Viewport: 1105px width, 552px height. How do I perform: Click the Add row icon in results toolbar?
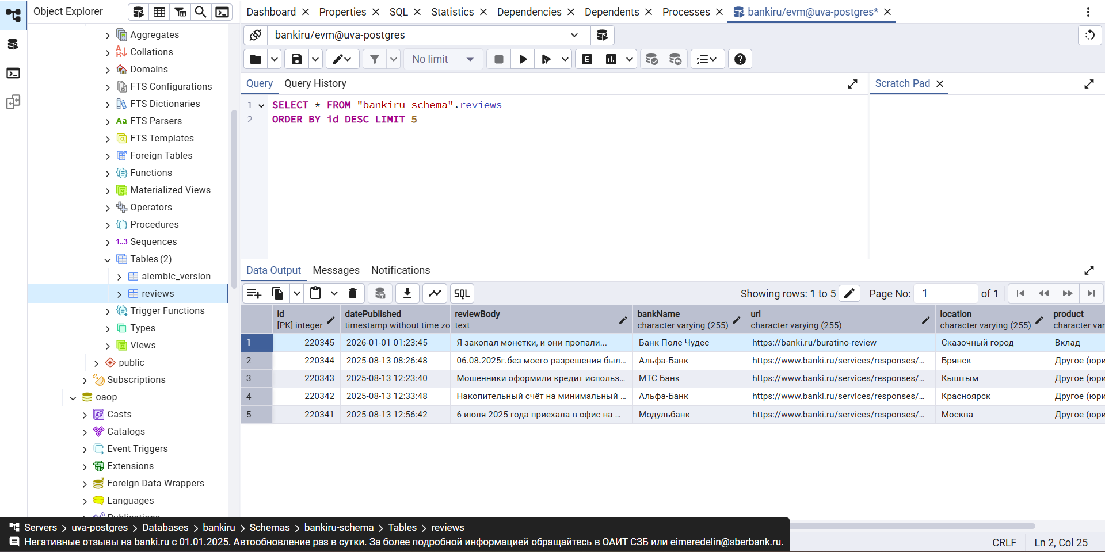pos(254,293)
